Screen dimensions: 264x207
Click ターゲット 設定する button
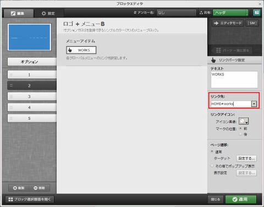246,158
